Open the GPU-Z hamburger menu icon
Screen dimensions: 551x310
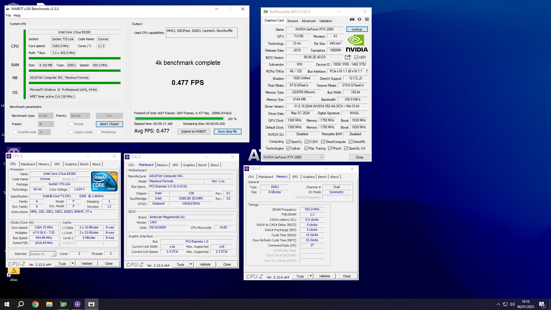367,19
